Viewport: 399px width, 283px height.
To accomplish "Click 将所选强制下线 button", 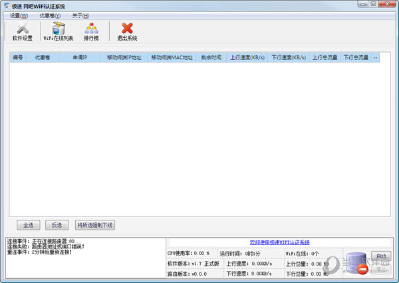I will [95, 225].
